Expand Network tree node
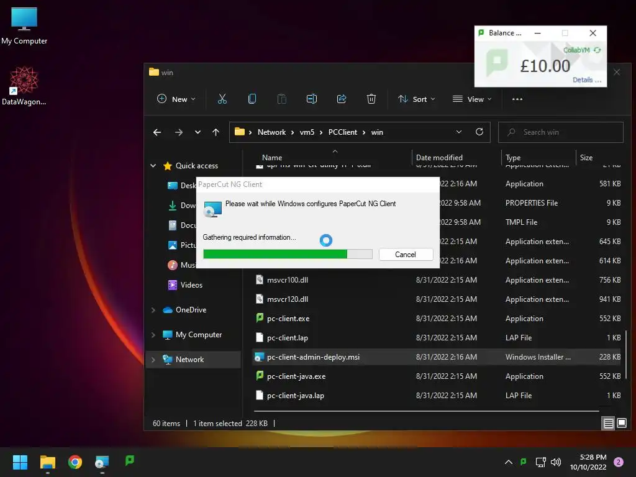 153,360
